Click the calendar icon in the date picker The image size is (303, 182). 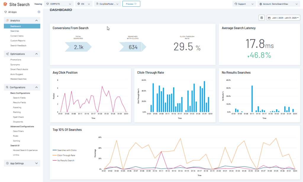coord(269,18)
